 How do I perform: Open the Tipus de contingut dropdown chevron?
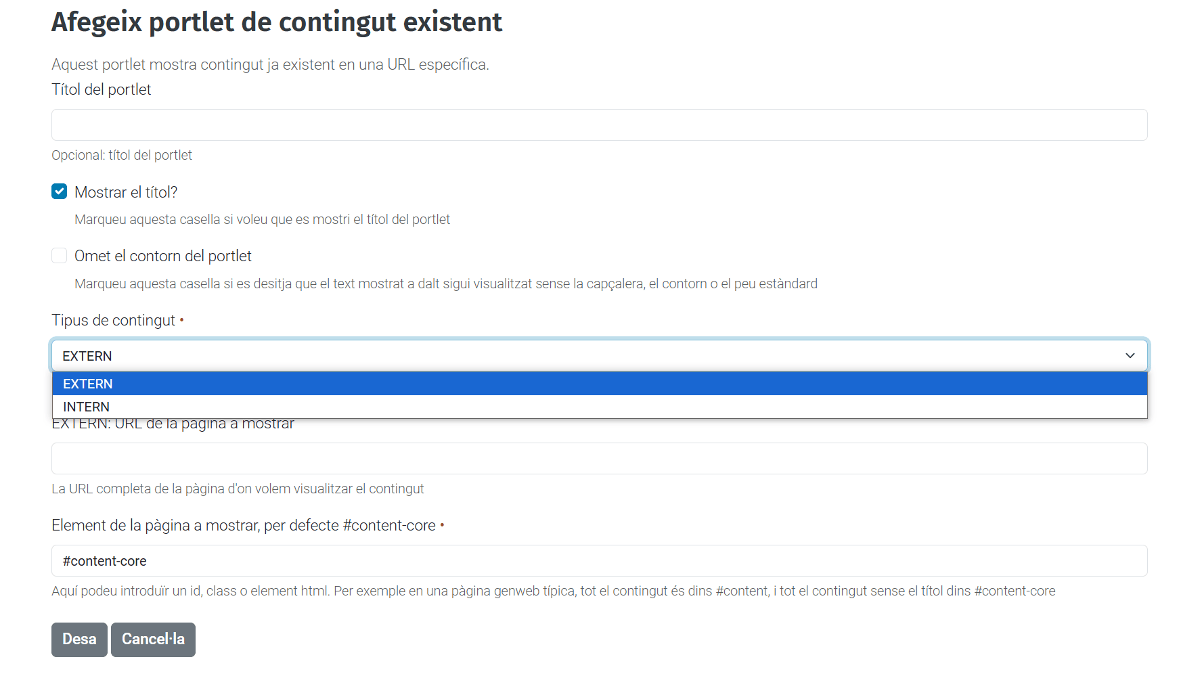point(1129,355)
